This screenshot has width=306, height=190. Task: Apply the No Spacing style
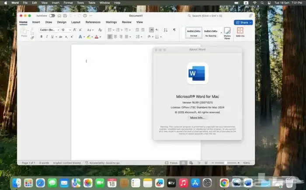[x=211, y=33]
